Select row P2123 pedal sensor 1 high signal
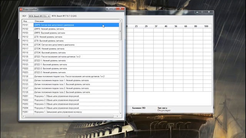The width and height of the screenshot is (246, 138). tap(70, 84)
